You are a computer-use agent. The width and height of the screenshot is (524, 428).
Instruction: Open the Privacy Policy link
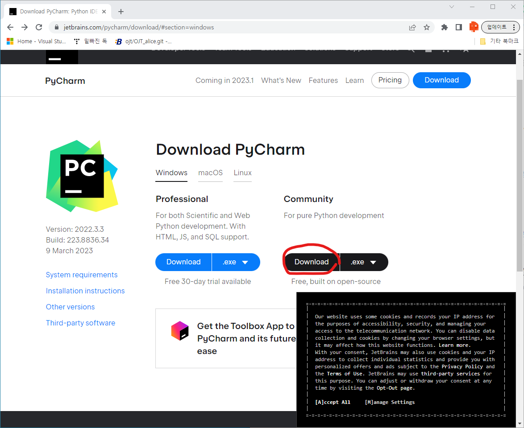point(462,366)
